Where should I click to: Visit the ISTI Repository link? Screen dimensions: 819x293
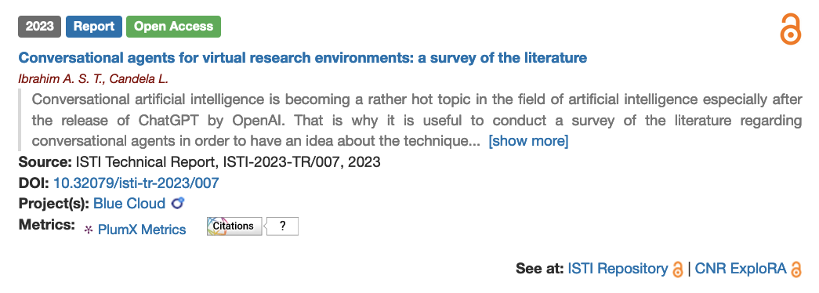pyautogui.click(x=618, y=269)
